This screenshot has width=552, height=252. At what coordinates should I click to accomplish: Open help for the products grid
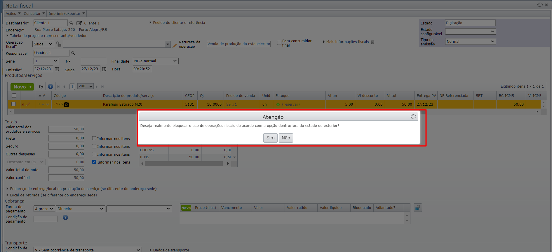[x=51, y=86]
